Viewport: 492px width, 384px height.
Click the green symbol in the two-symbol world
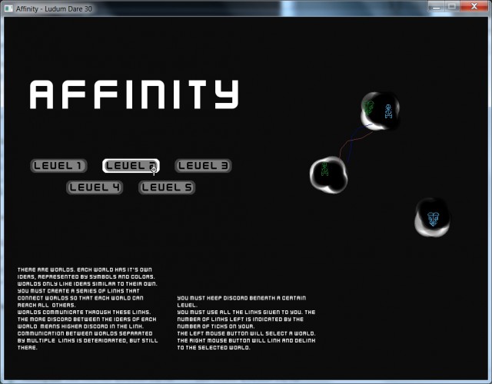pos(369,108)
